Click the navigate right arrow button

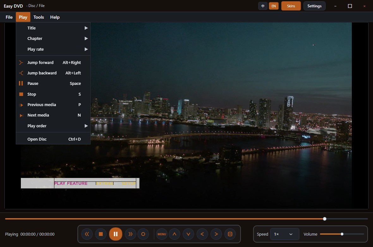point(216,234)
